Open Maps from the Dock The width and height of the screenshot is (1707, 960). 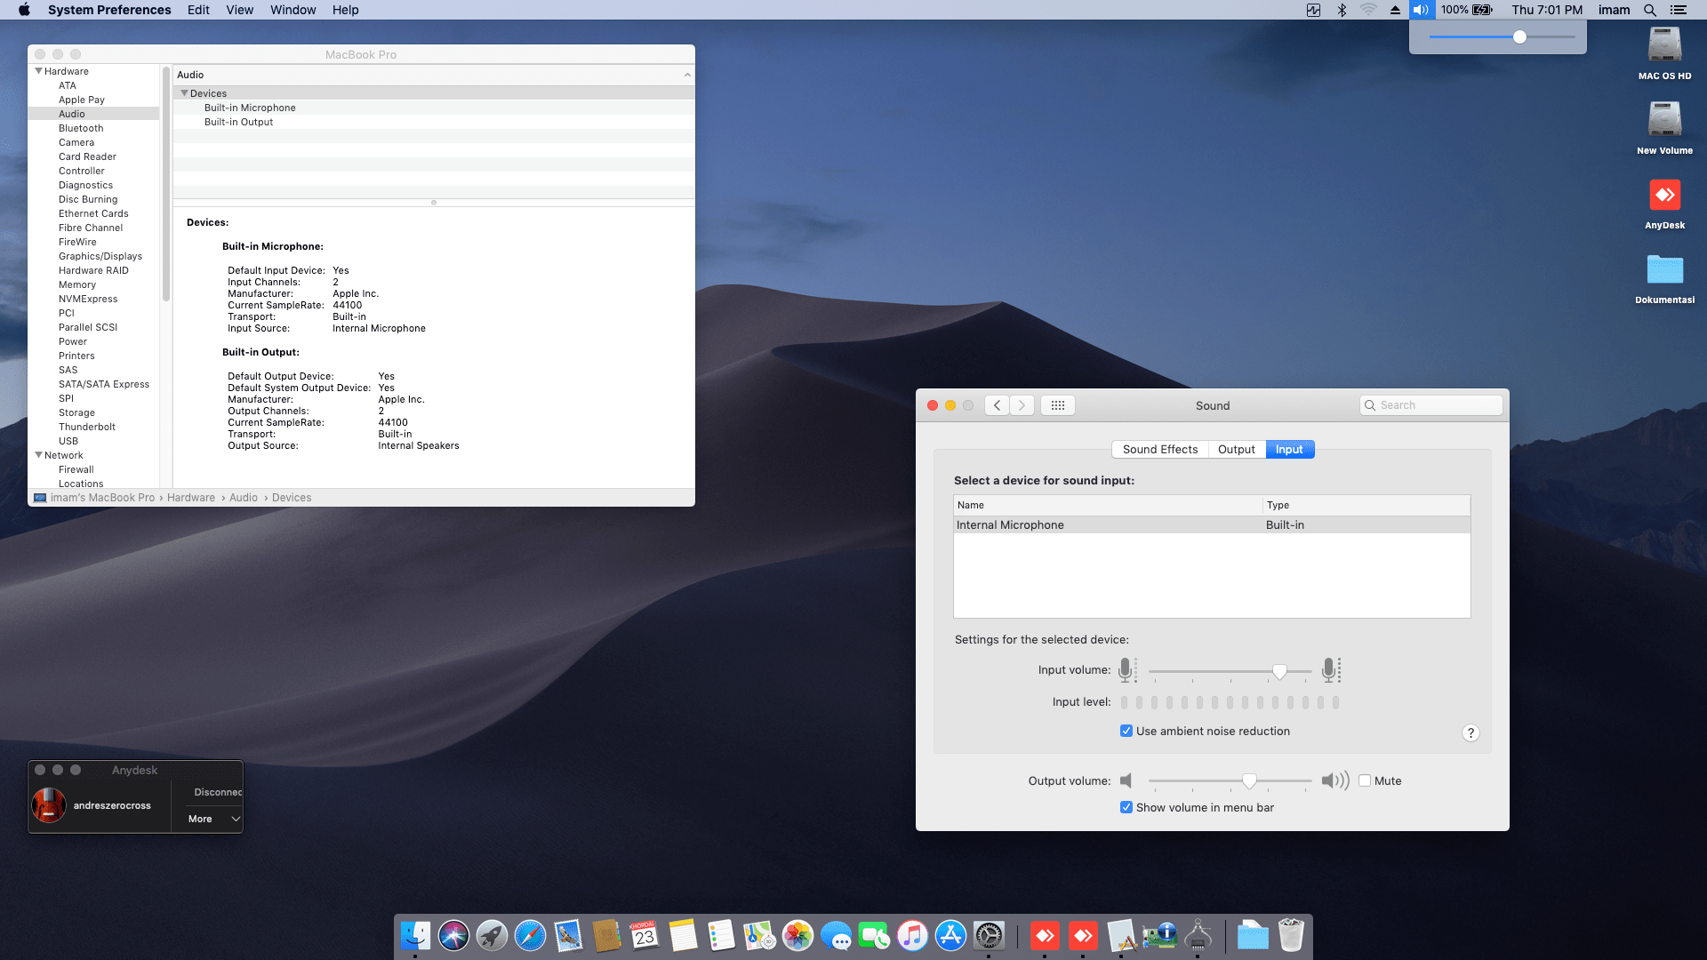pyautogui.click(x=759, y=935)
